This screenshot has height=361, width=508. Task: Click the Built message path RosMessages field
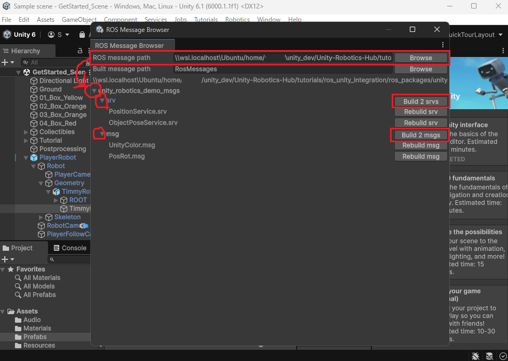point(283,69)
